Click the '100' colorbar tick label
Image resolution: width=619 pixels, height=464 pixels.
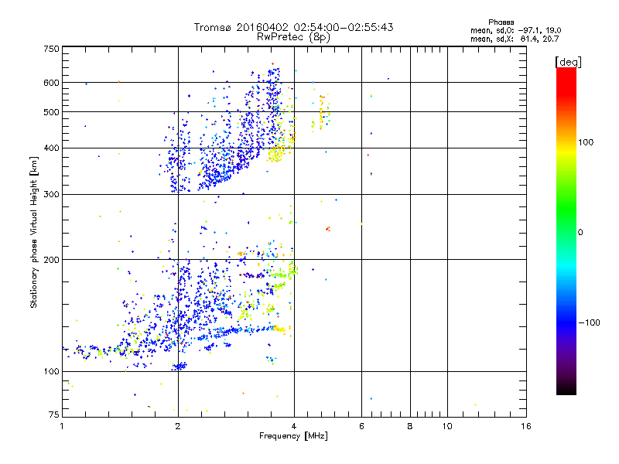point(586,142)
